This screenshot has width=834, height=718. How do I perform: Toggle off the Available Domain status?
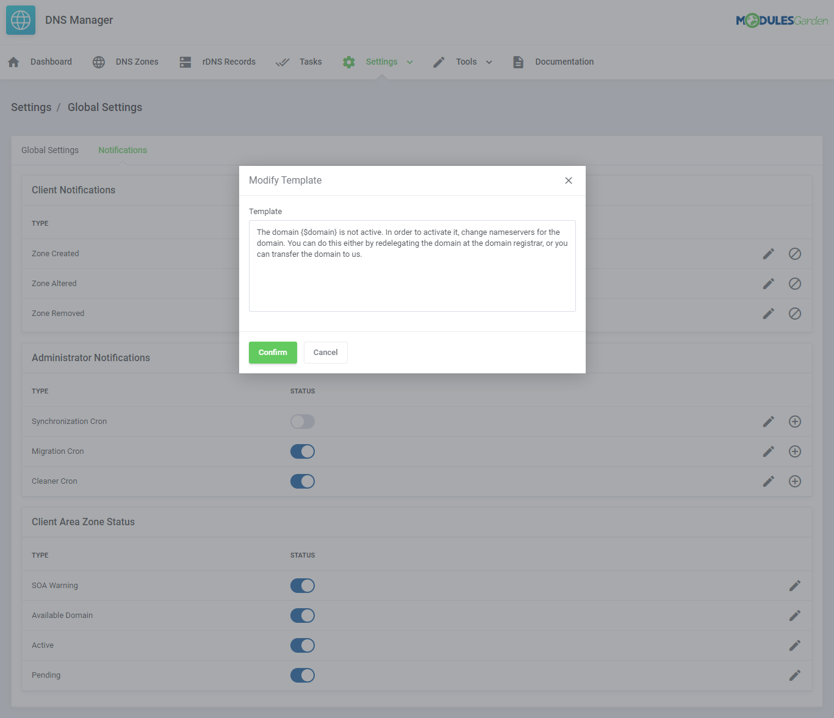coord(302,616)
